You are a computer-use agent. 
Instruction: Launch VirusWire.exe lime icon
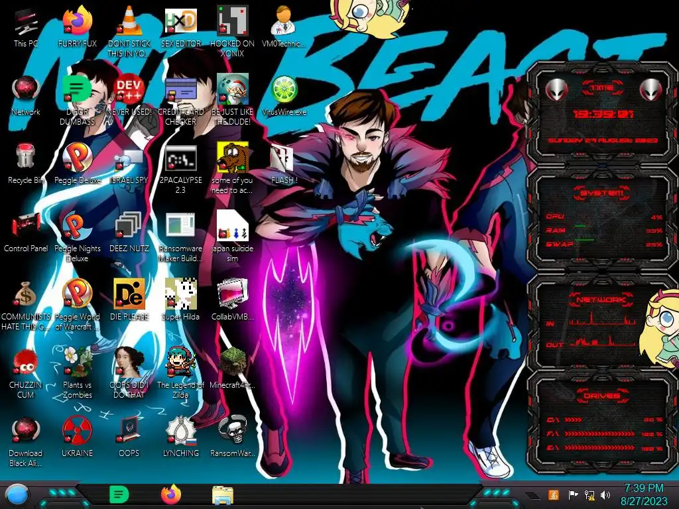pos(284,96)
